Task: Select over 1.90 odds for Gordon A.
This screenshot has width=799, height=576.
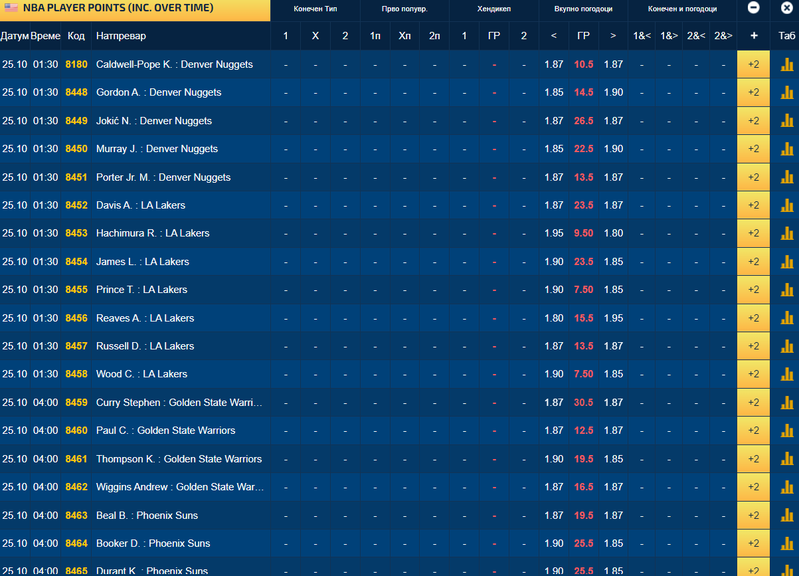Action: point(613,92)
